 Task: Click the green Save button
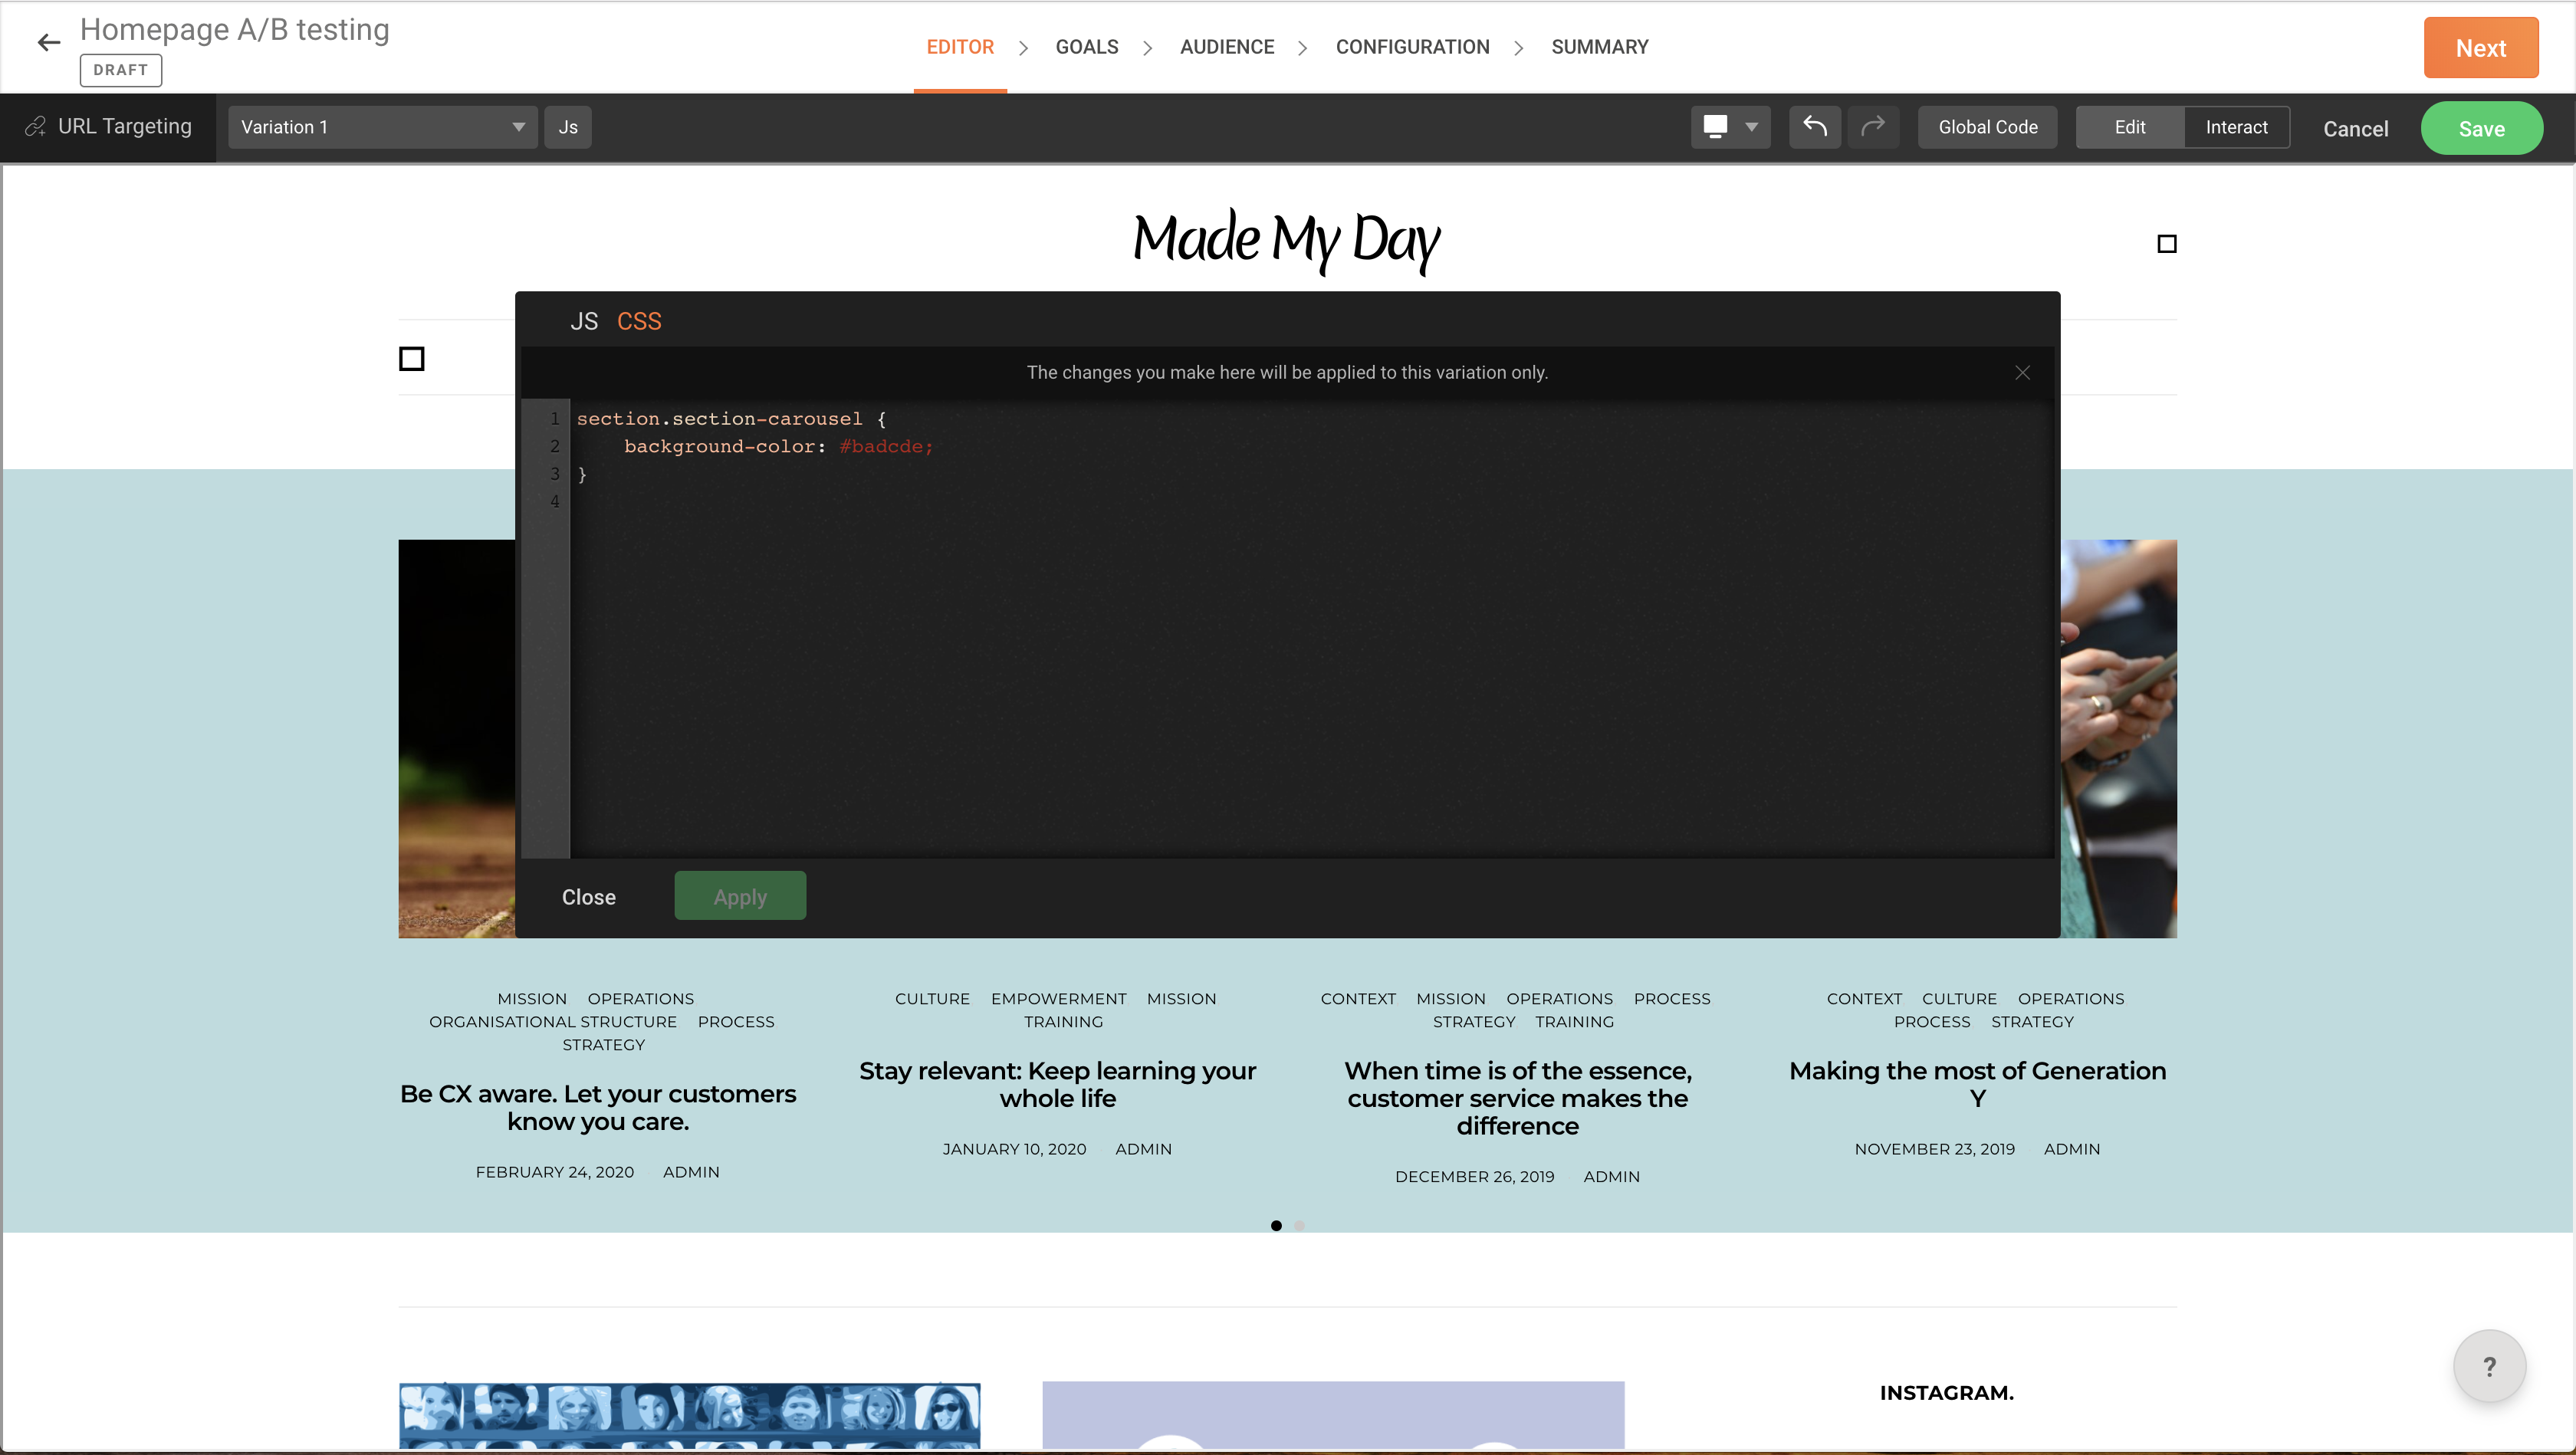click(2481, 128)
